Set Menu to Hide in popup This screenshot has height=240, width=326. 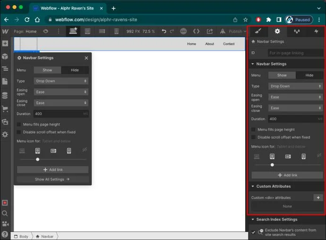tap(75, 70)
